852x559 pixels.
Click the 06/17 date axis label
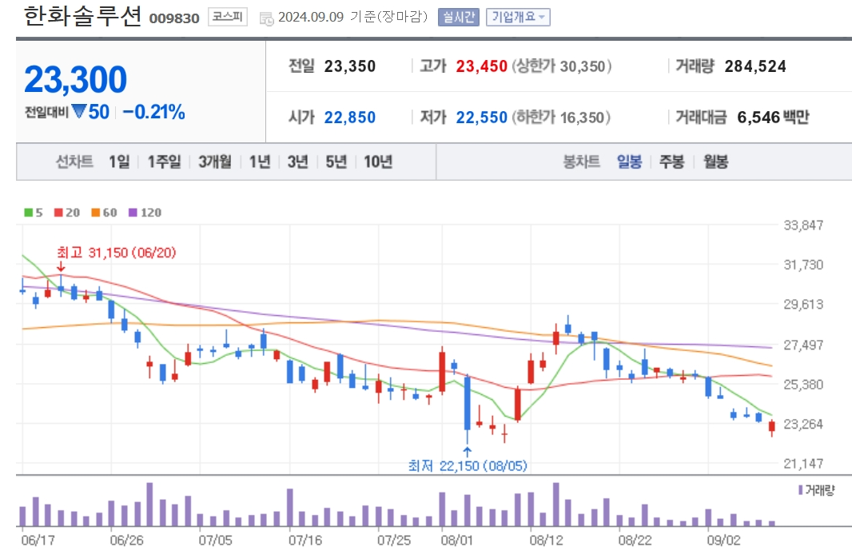pos(38,540)
